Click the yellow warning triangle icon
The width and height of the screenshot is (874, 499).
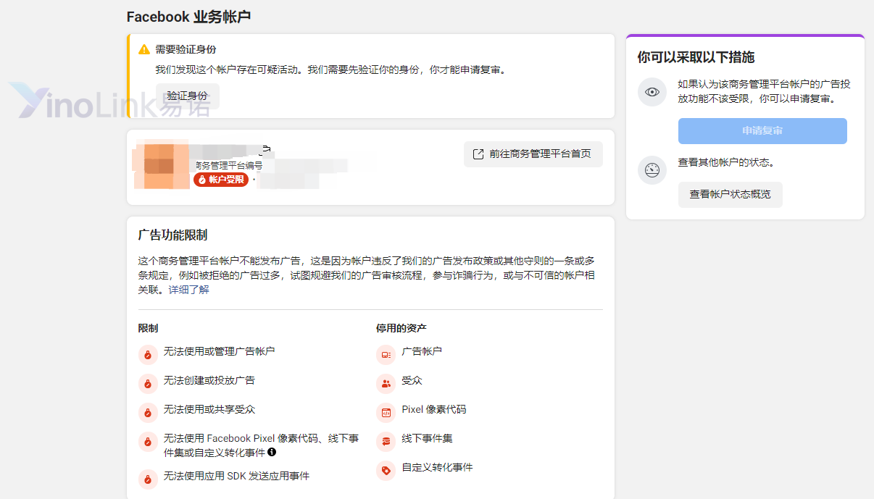pyautogui.click(x=144, y=50)
